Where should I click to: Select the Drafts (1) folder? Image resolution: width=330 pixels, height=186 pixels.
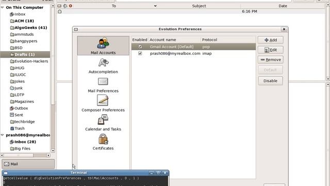(25, 54)
